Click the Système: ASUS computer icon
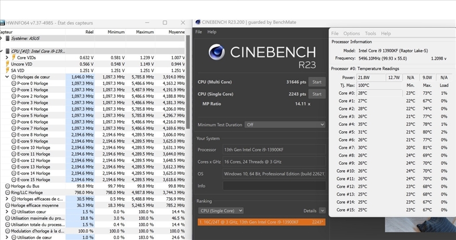 pyautogui.click(x=8, y=38)
